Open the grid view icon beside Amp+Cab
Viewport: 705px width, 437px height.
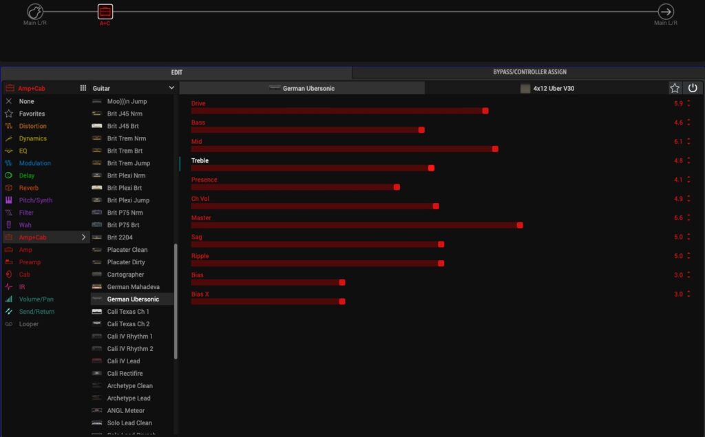[83, 88]
